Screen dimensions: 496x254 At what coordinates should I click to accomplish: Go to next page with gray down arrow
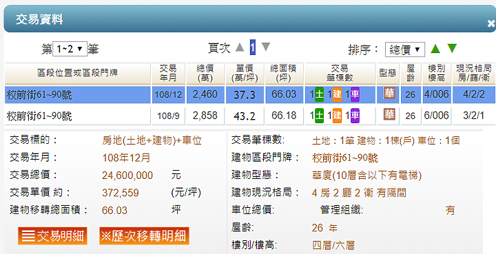coord(266,47)
